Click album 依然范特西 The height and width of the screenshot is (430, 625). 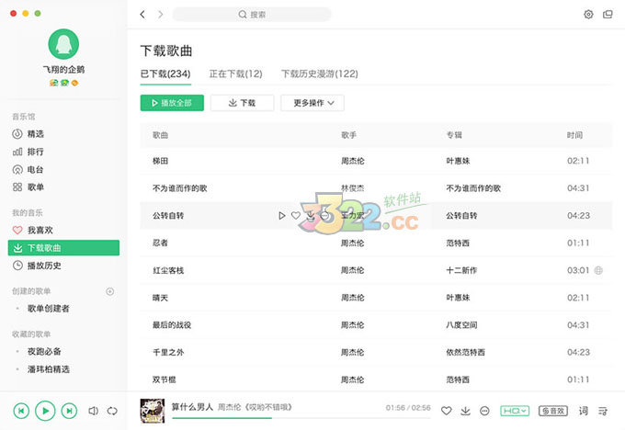(x=466, y=352)
